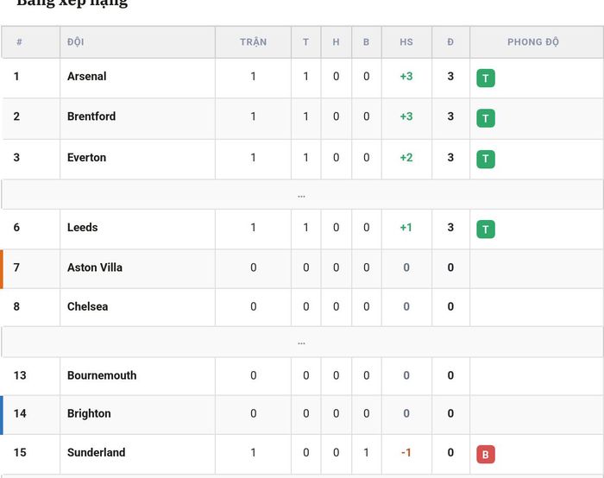The height and width of the screenshot is (478, 604).
Task: Click Sunderland's red B form badge
Action: 485,455
